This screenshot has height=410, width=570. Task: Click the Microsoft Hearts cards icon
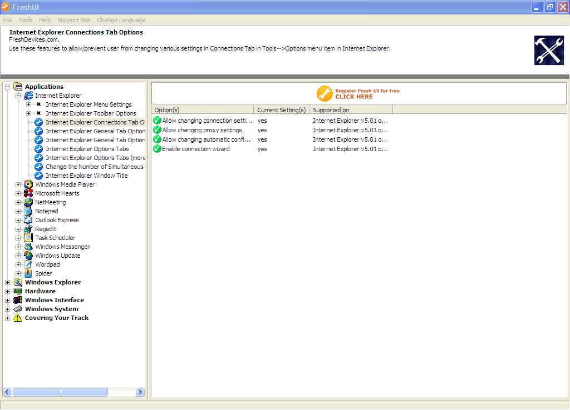28,193
